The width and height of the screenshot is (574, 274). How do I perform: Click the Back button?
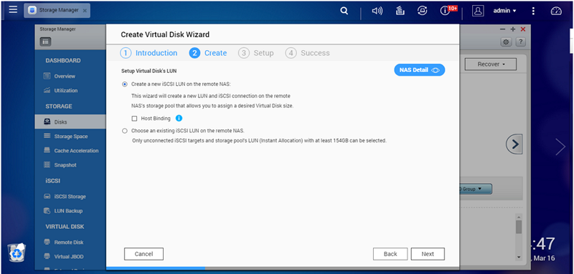coord(390,254)
